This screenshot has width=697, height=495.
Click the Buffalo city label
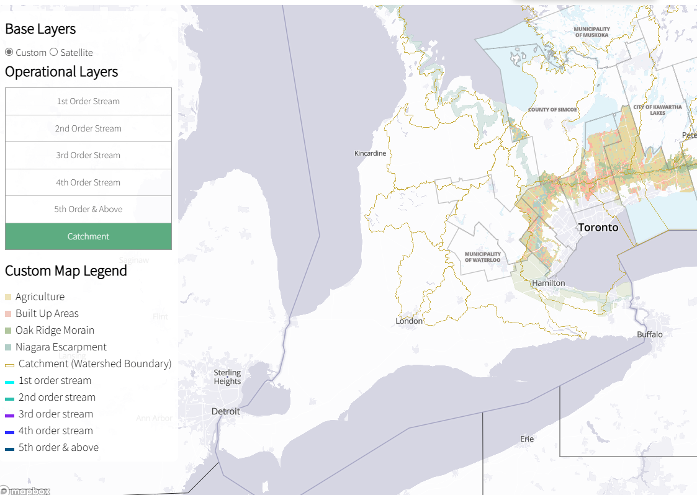[x=649, y=334]
